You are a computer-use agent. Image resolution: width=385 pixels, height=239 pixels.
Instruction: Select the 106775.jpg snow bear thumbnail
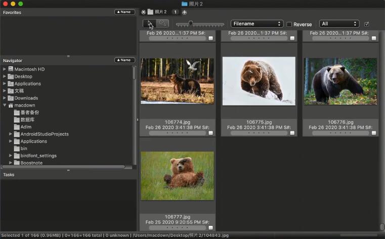(259, 81)
